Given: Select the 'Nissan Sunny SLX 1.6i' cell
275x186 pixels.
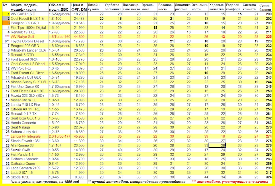Looking at the screenshot, I should pyautogui.click(x=29, y=82).
